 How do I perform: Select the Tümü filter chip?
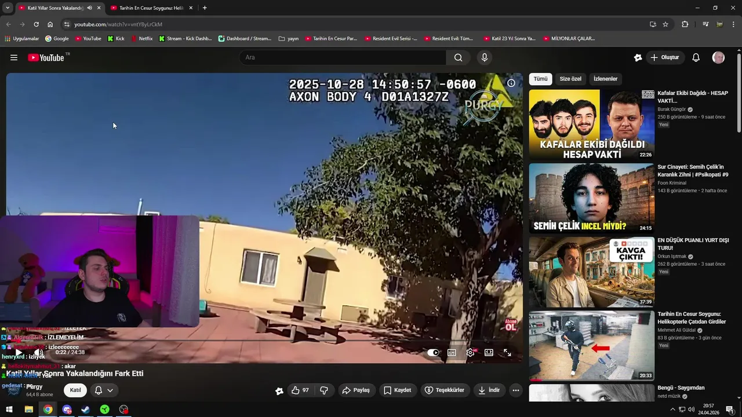540,79
